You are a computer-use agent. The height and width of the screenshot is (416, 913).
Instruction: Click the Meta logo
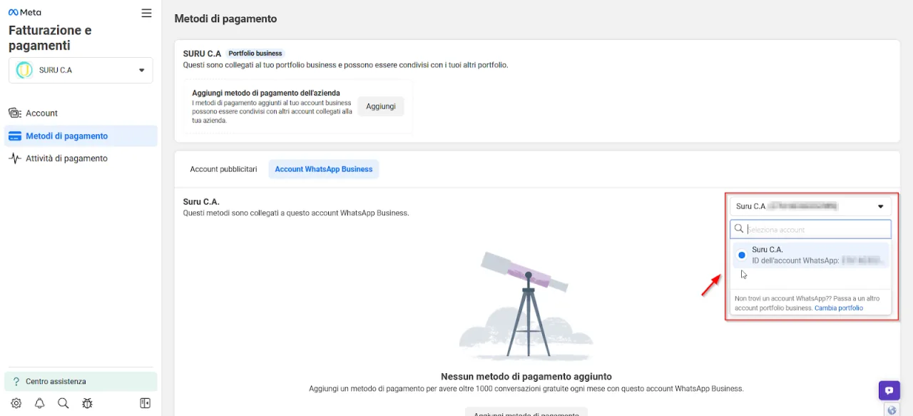(25, 13)
